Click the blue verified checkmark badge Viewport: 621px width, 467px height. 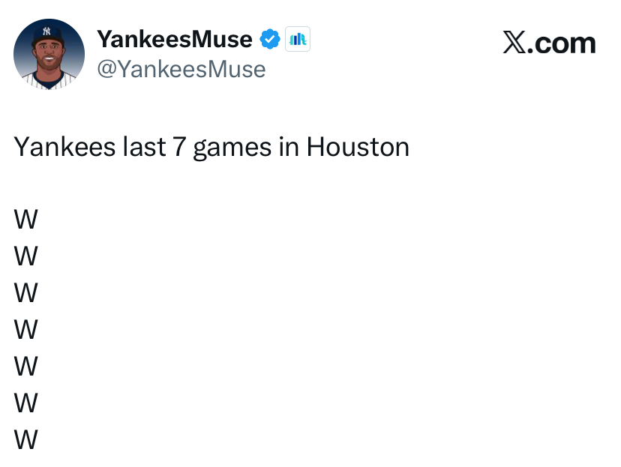[270, 39]
